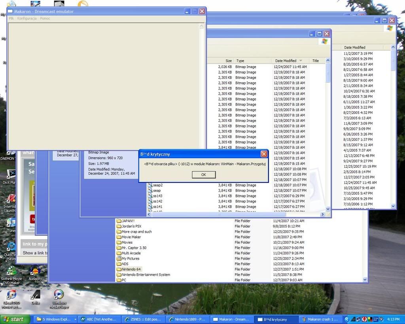Open the Windows Media Player shortcut
The height and width of the screenshot is (324, 405).
pyautogui.click(x=59, y=299)
